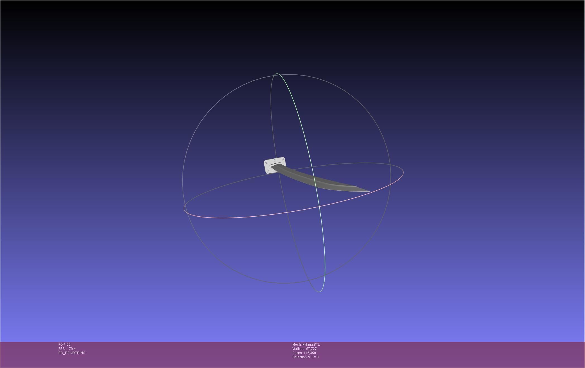Click the top center slot on the guard
The image size is (585, 368).
(275, 161)
